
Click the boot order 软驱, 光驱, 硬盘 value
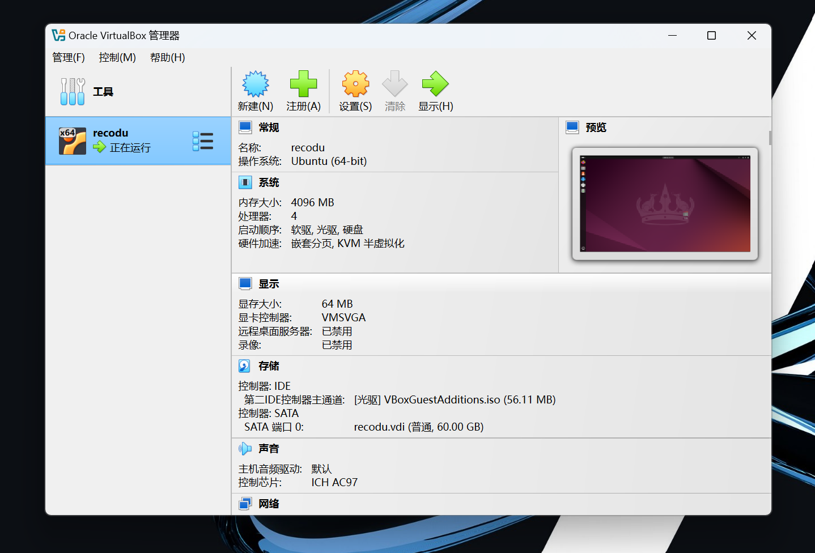[x=327, y=229]
